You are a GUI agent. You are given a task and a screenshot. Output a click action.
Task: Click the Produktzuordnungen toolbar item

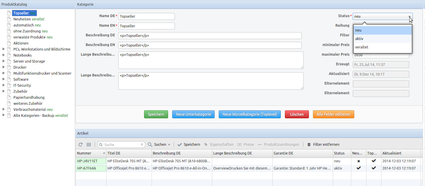pos(278,145)
